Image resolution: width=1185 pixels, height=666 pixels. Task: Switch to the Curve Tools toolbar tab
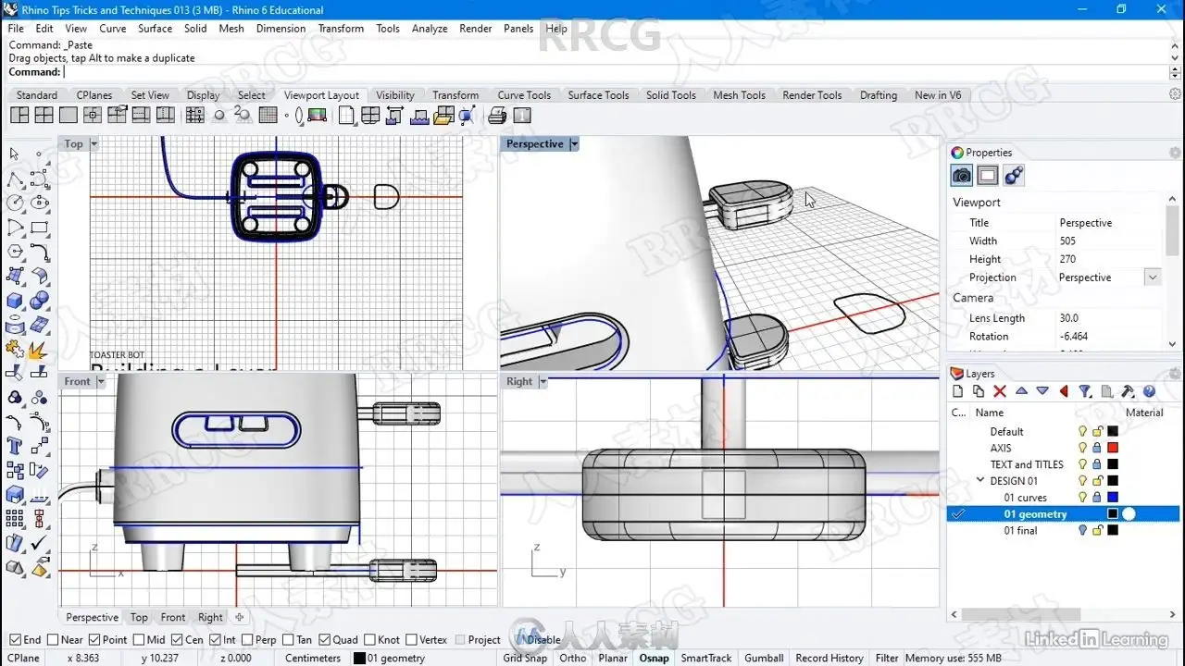pyautogui.click(x=524, y=95)
